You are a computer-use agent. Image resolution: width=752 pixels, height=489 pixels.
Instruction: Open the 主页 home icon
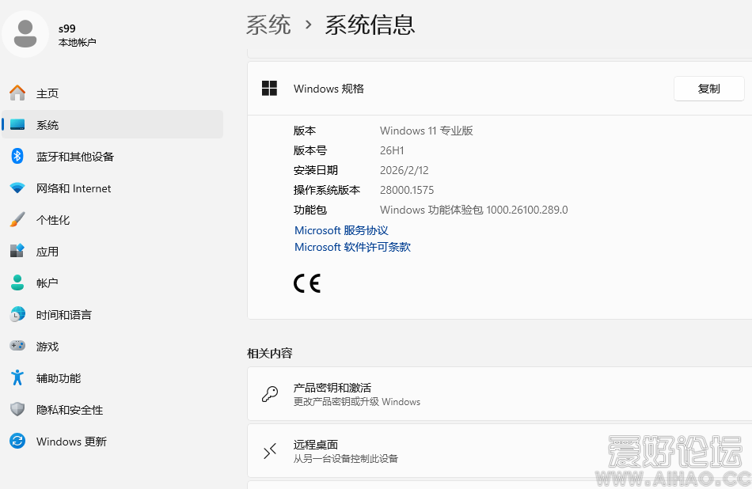click(17, 93)
